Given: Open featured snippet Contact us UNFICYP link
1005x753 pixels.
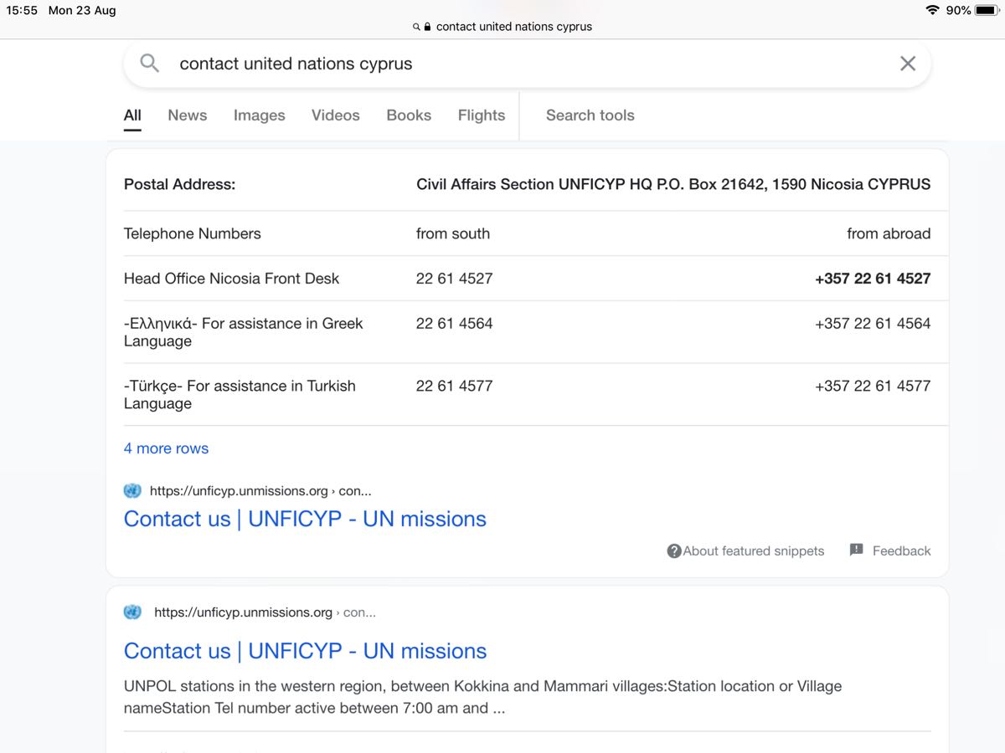Looking at the screenshot, I should tap(305, 519).
